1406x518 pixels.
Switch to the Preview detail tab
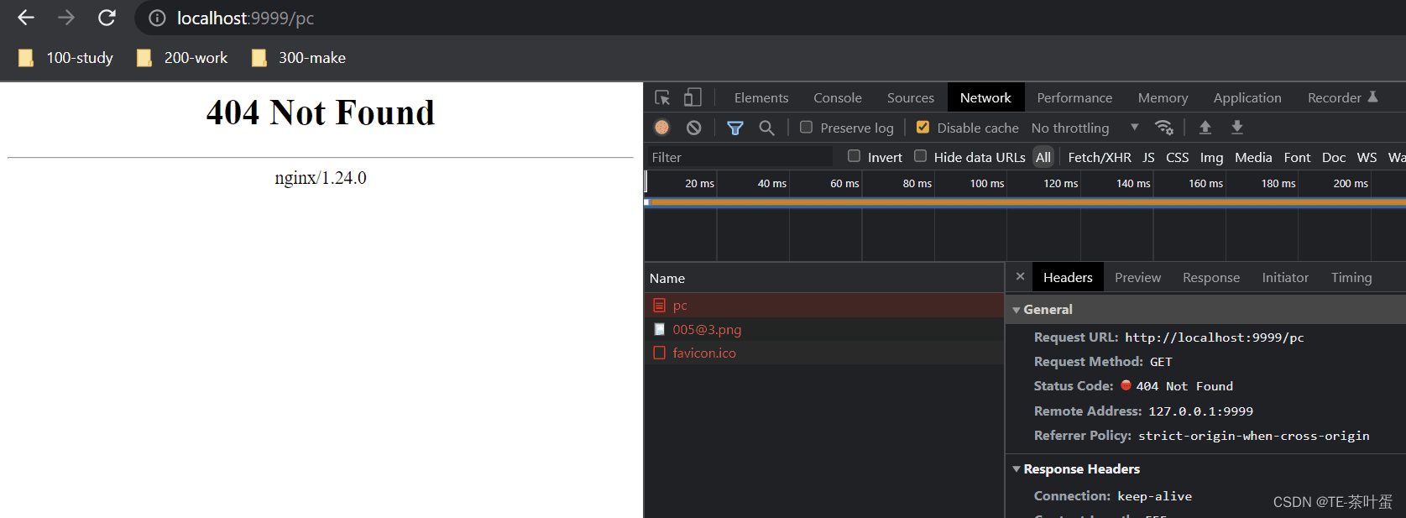1137,278
